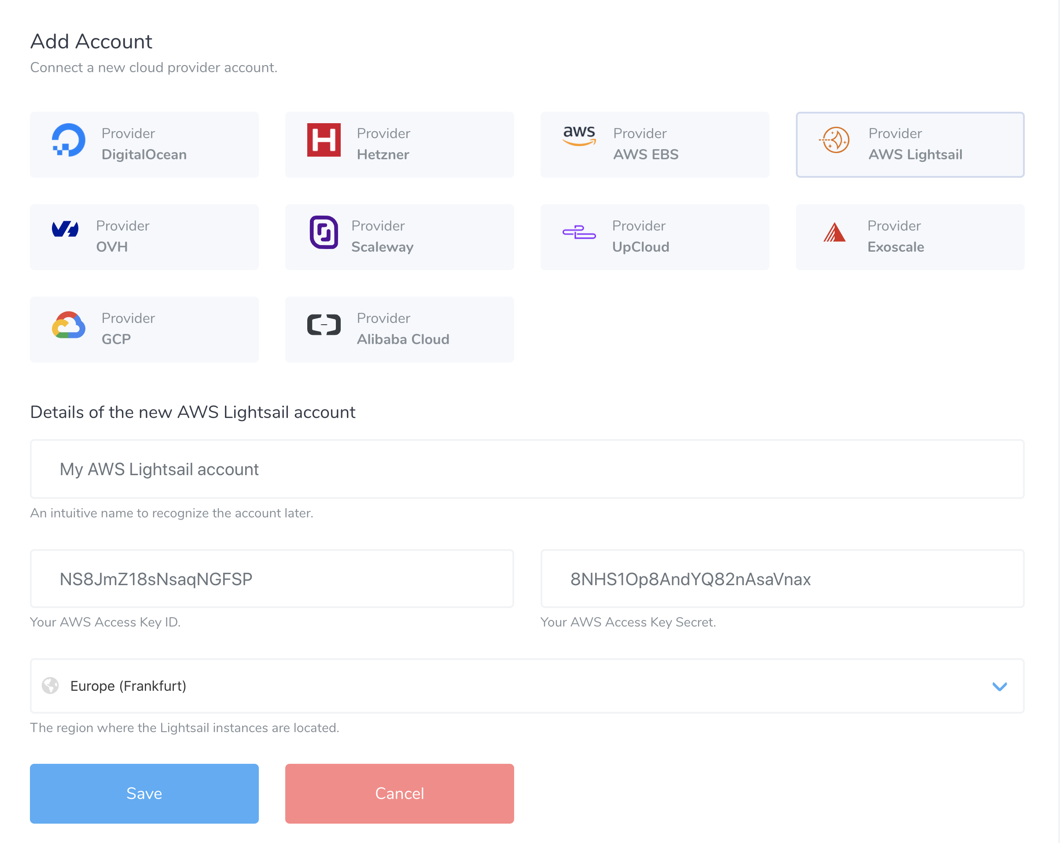Choose OVH as the provider

(144, 238)
